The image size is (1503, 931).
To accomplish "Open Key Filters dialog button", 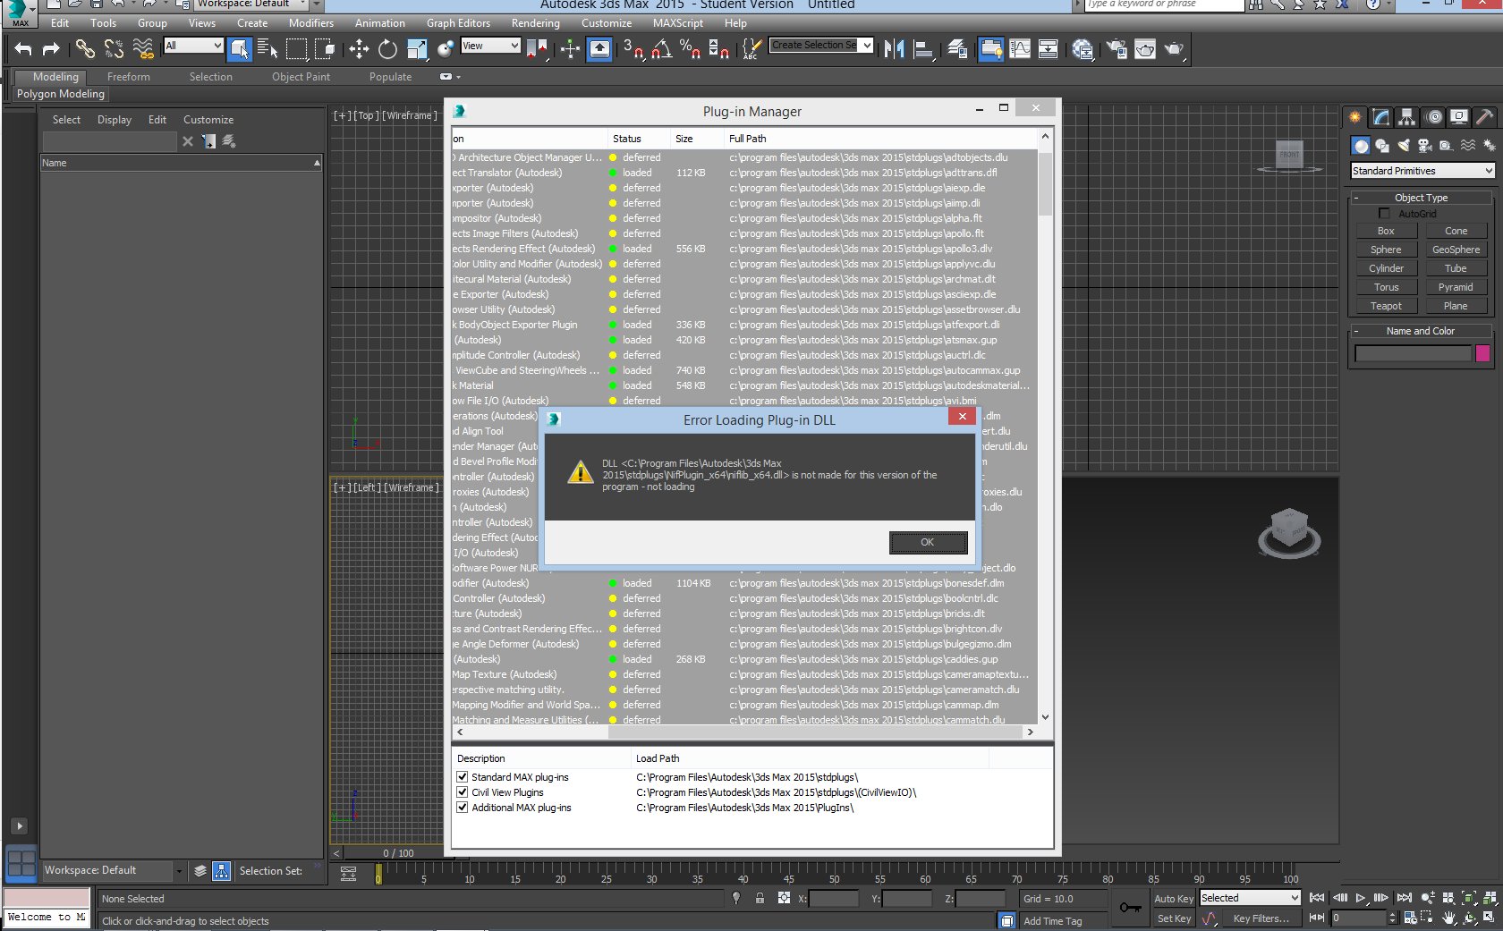I will [1261, 918].
